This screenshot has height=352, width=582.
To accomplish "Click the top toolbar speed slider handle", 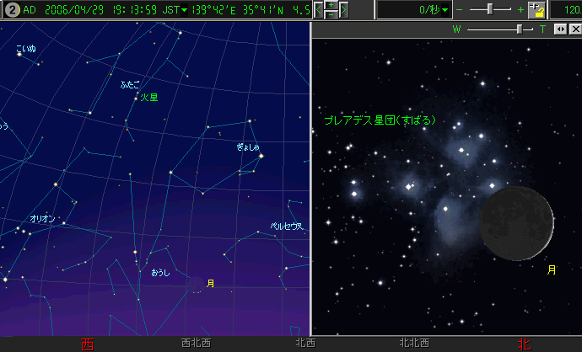I will pos(492,9).
